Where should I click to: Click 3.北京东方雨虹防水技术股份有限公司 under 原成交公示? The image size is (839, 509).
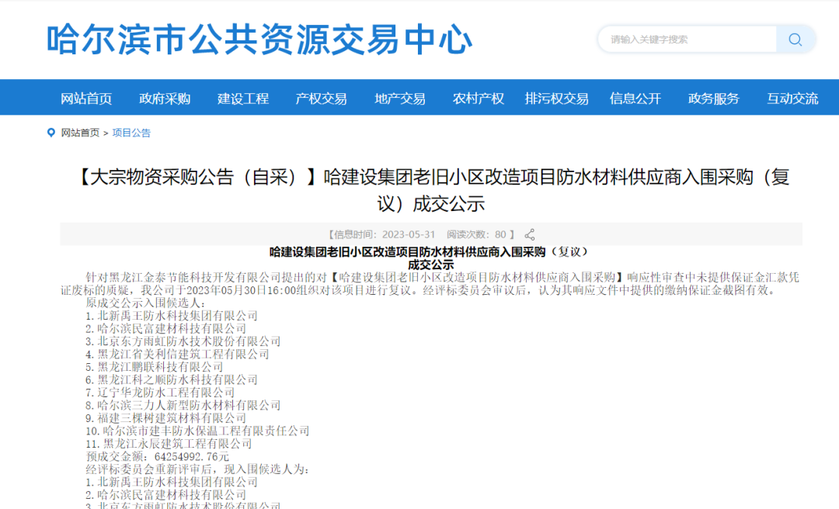coord(183,341)
